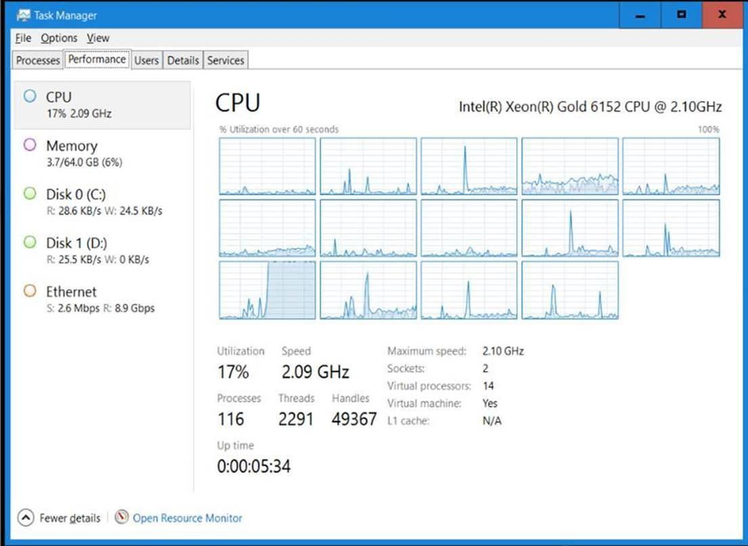Click the per-core CPU graph with the tallest spike
Viewport: 748px width, 546px height.
[x=469, y=166]
